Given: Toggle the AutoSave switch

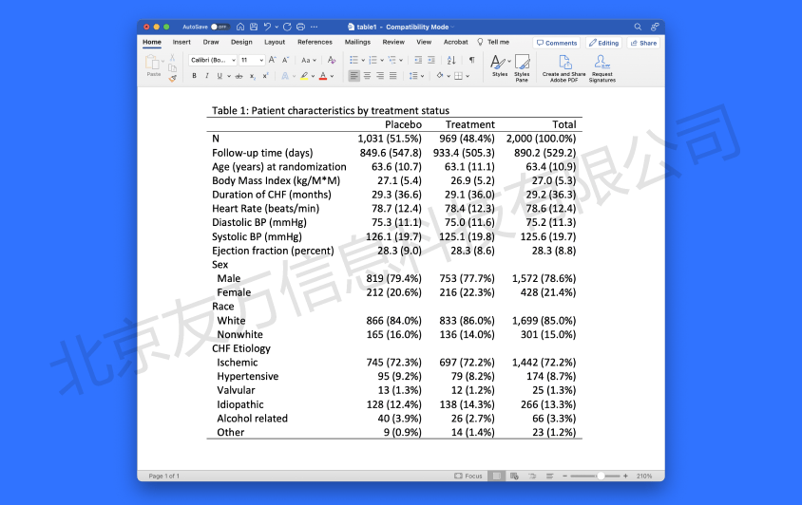Looking at the screenshot, I should pos(220,27).
